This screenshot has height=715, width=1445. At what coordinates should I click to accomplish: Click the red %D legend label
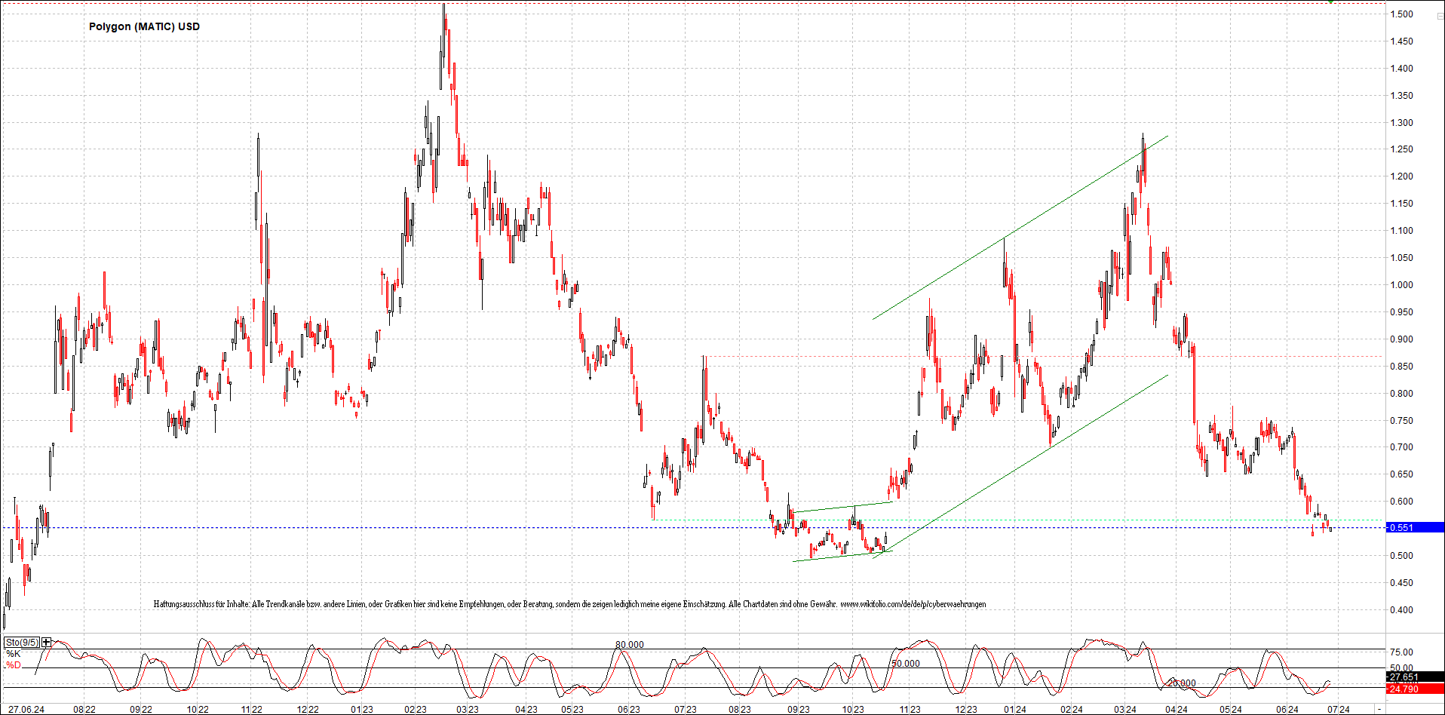point(14,665)
